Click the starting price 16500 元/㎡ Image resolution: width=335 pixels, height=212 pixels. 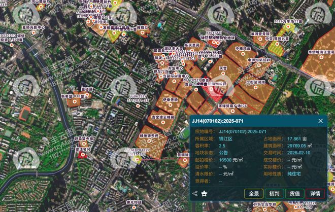pos(231,160)
